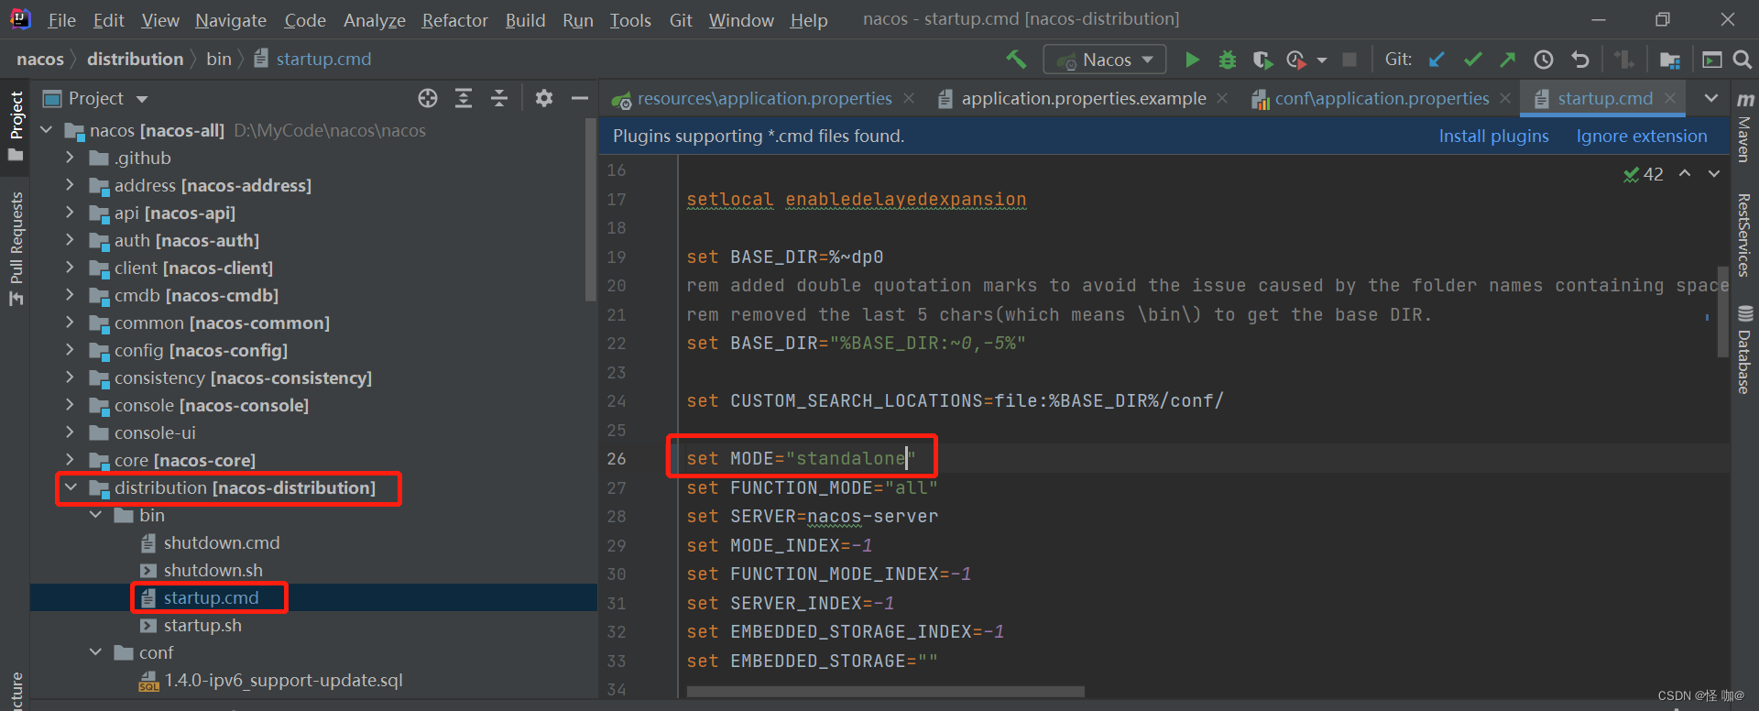Open the Pull Requests tool window
This screenshot has height=711, width=1759.
click(16, 249)
